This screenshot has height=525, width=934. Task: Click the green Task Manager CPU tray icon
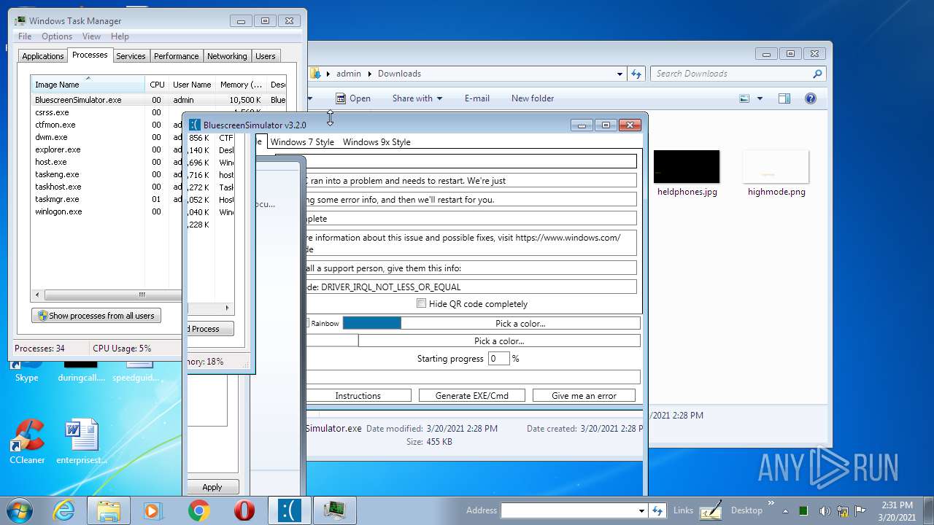click(803, 510)
